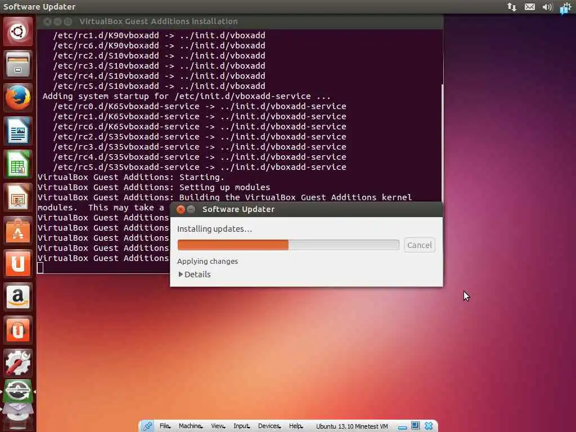The height and width of the screenshot is (432, 576).
Task: Close the VM via mini toolbar X icon
Action: click(x=428, y=426)
